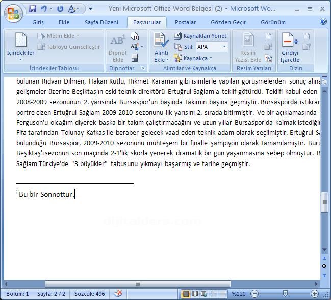
Task: Click the Dipnot Ekle button
Action: pyautogui.click(x=118, y=48)
